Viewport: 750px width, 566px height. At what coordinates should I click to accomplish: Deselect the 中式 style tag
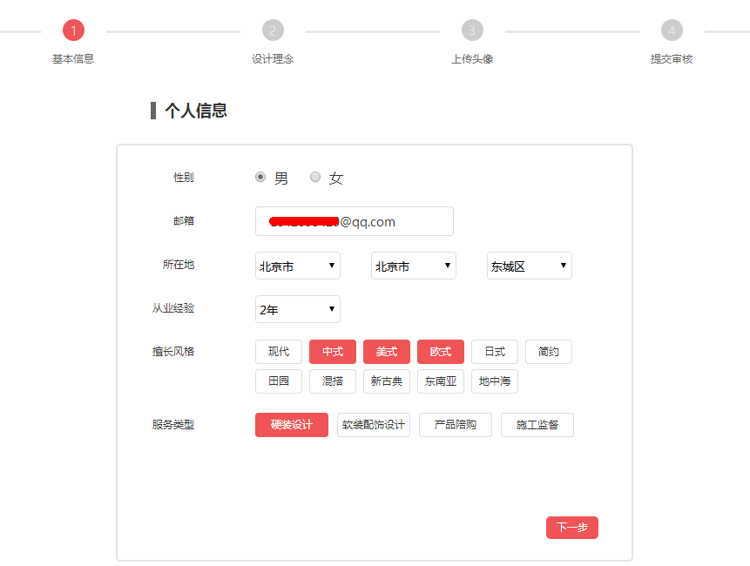click(x=333, y=352)
